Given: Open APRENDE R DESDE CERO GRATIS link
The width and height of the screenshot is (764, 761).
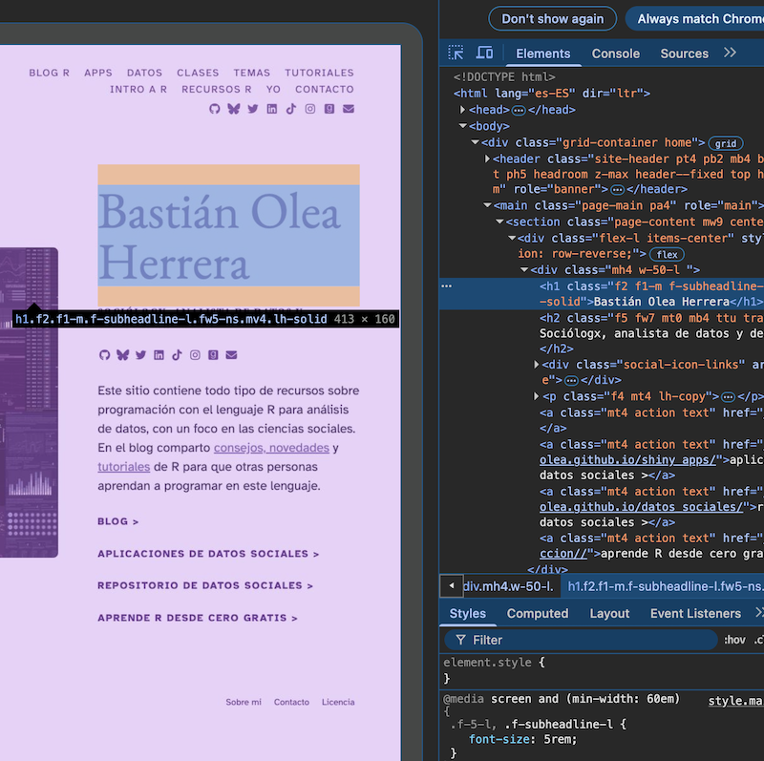Looking at the screenshot, I should pyautogui.click(x=198, y=618).
